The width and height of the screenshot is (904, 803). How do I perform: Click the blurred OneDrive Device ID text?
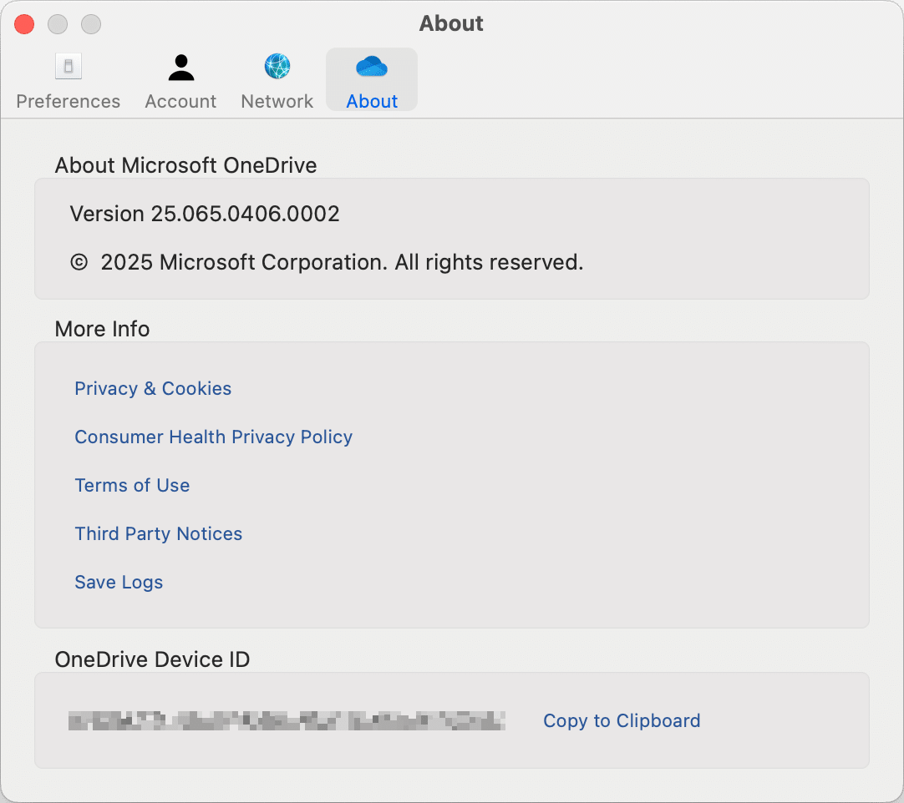coord(284,719)
